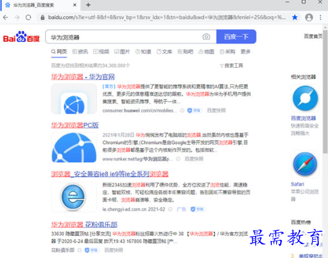
Task: Open the user profile avatar icon
Action: (x=309, y=17)
